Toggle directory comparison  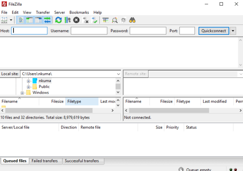click(x=115, y=20)
